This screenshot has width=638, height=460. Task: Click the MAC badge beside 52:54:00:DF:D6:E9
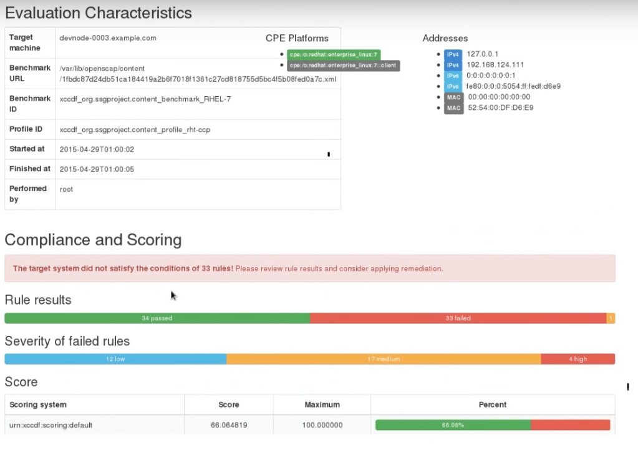click(453, 108)
